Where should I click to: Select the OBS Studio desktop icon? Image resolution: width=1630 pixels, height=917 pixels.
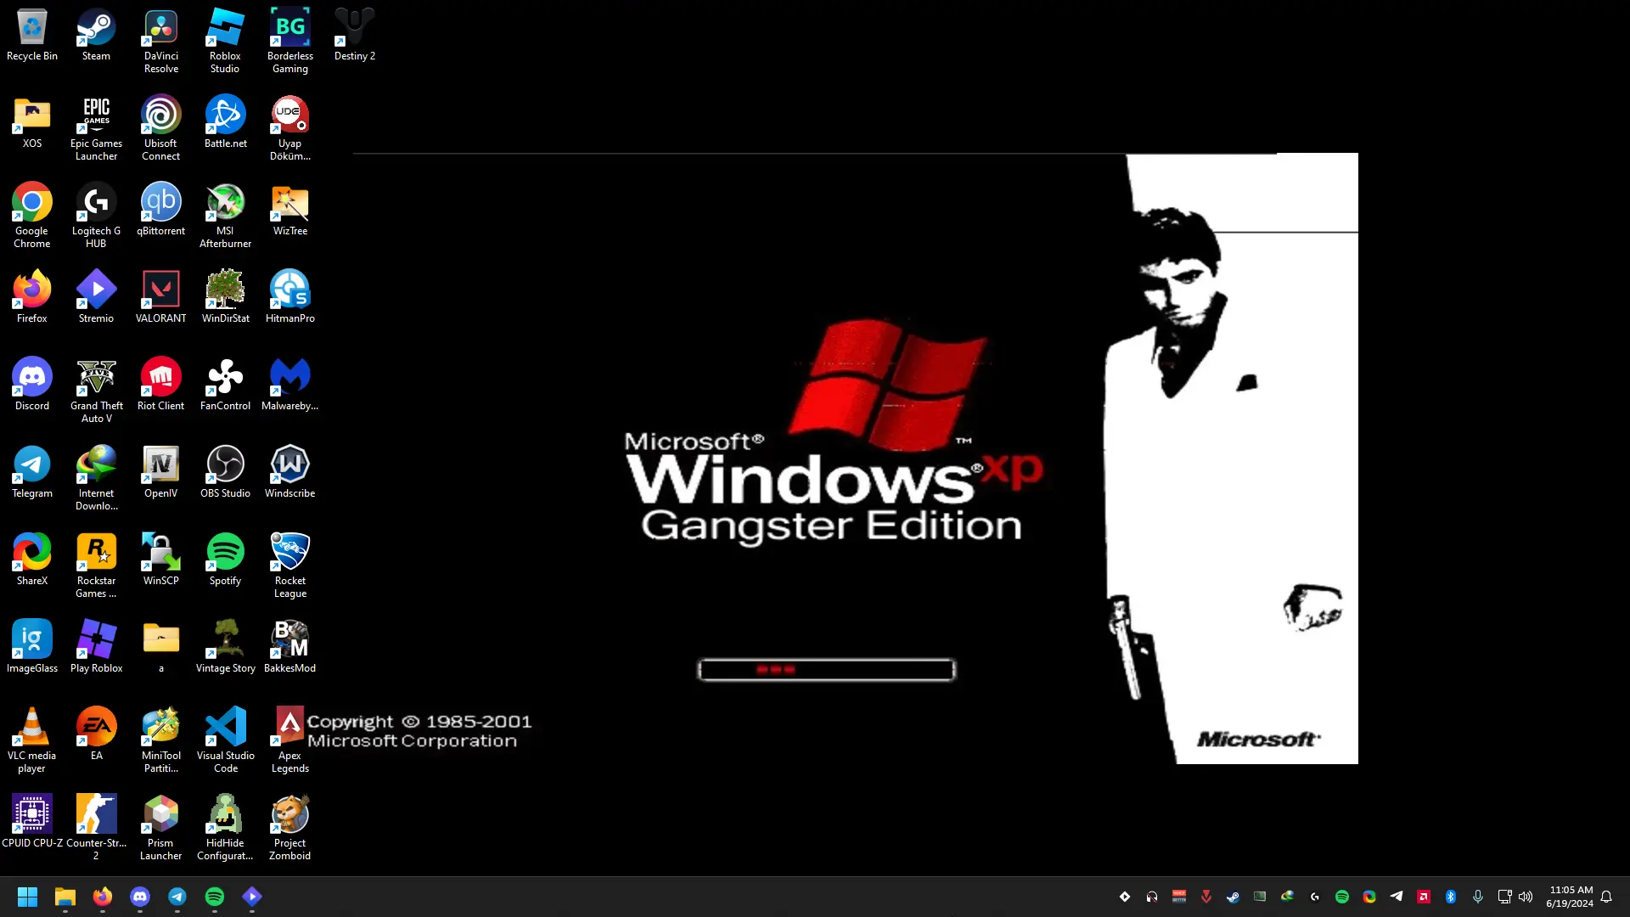pyautogui.click(x=225, y=473)
